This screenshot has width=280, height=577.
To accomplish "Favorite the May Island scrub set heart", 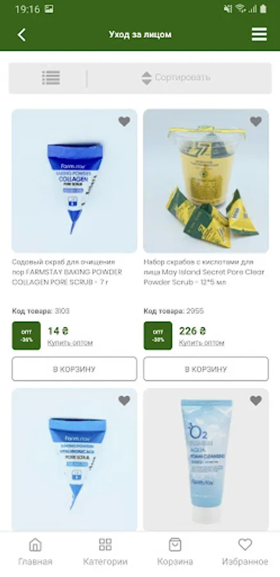I will (256, 121).
